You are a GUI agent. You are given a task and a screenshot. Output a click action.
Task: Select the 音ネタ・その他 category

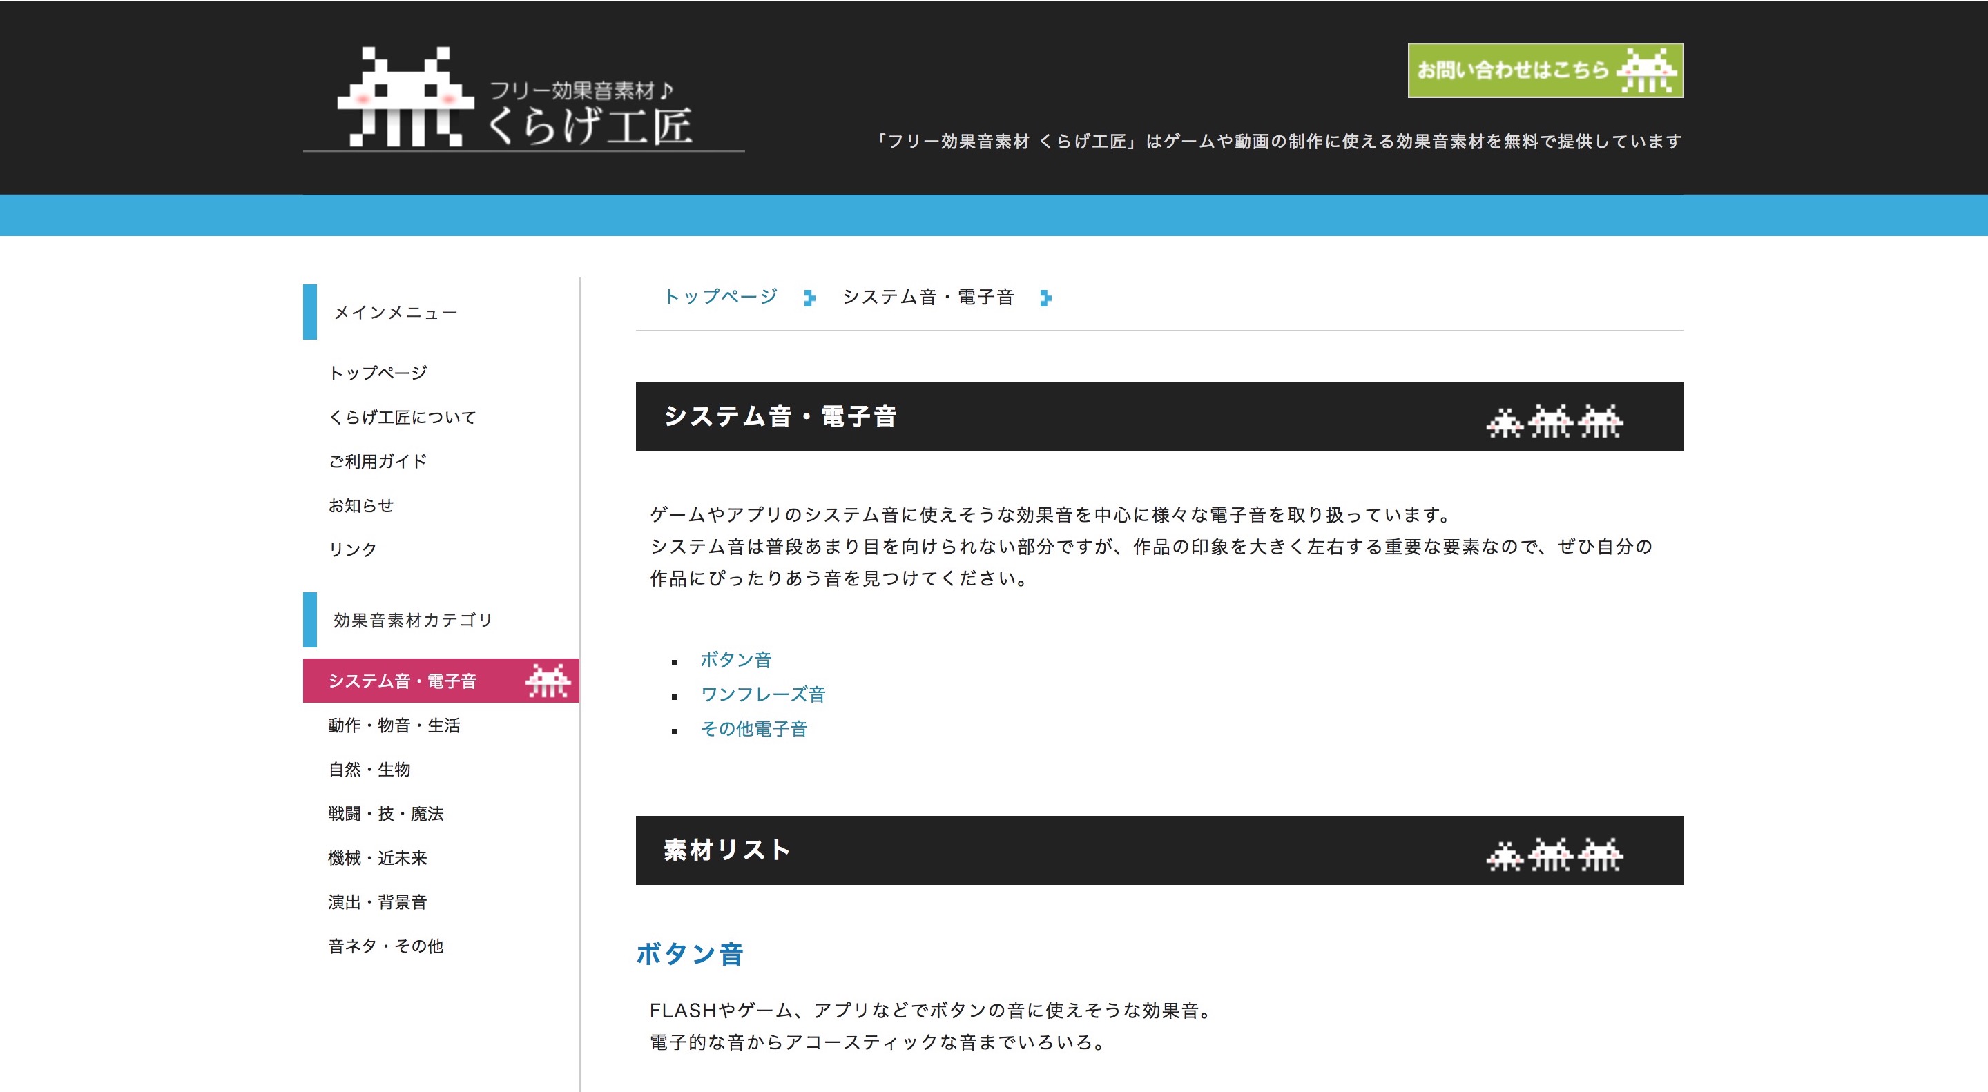click(386, 946)
